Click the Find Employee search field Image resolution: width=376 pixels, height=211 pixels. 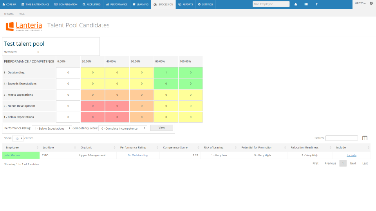(271, 4)
